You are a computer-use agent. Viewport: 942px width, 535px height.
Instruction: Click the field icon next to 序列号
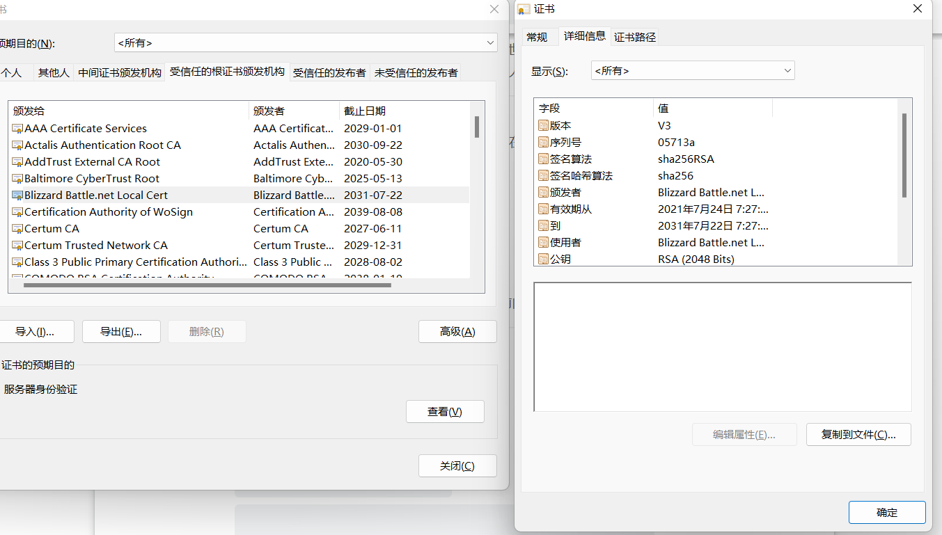click(544, 143)
